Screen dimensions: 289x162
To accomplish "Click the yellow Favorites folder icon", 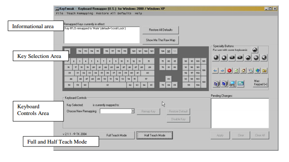I will point(265,71).
